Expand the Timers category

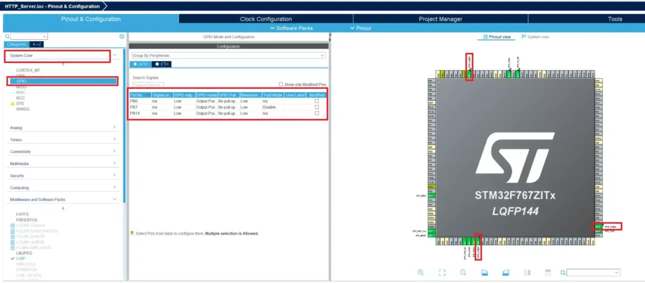(x=115, y=139)
